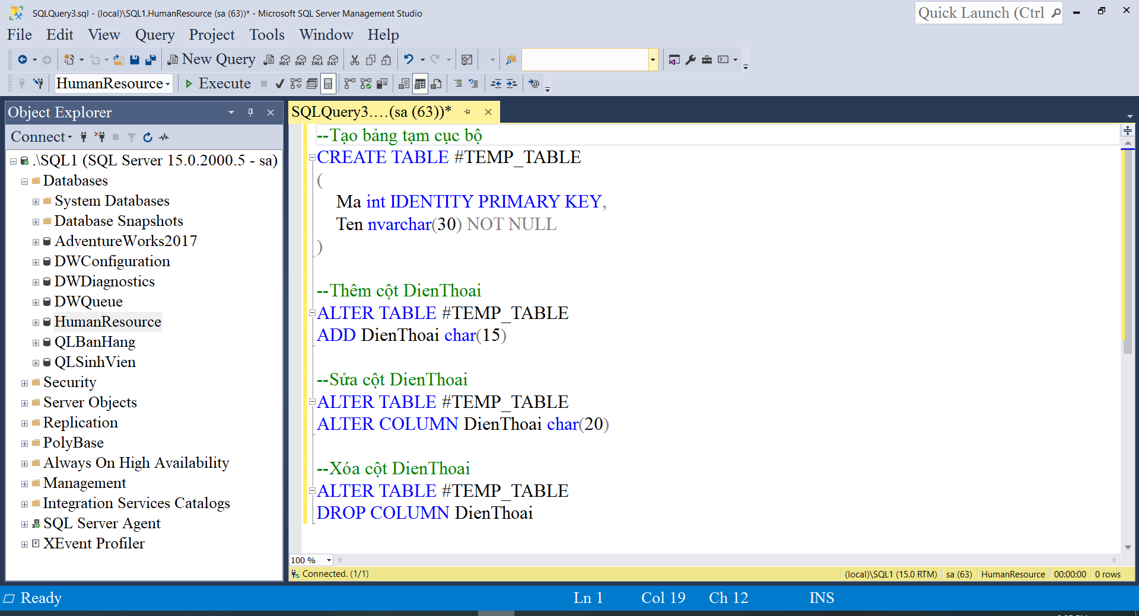1139x616 pixels.
Task: Click the Undo arrow icon
Action: coord(409,59)
